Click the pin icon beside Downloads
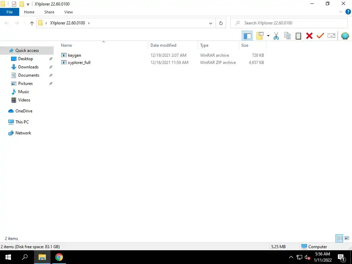This screenshot has height=264, width=352. tap(51, 67)
